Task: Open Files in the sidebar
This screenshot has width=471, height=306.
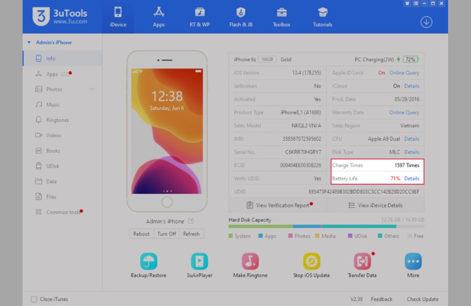Action: pos(62,197)
